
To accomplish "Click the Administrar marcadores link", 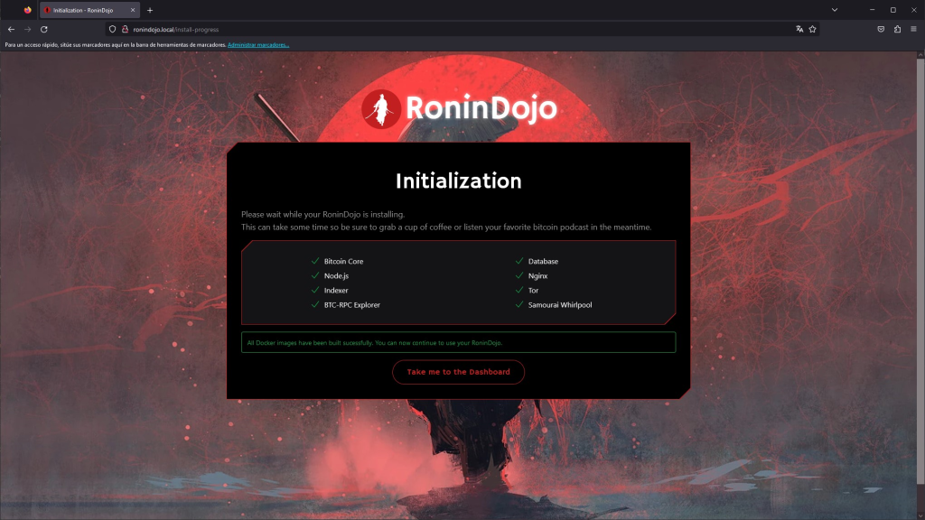I will coord(258,45).
